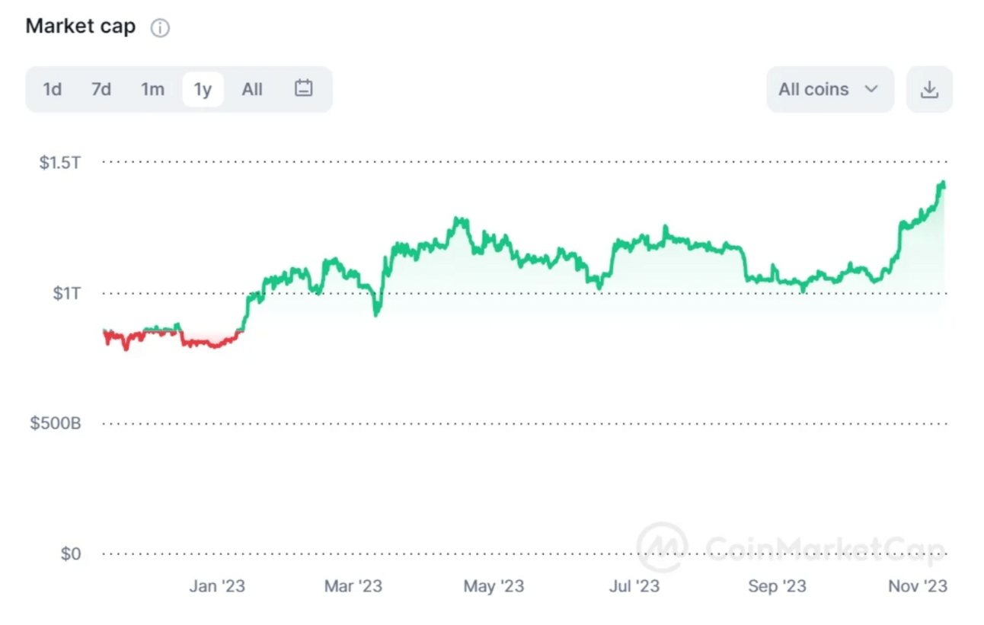Screen dimensions: 984x625
Task: Download the chart data
Action: click(929, 89)
